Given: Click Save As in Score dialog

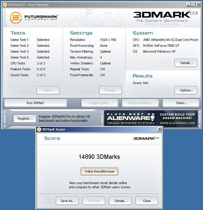Looking at the screenshot, I should (x=67, y=201).
